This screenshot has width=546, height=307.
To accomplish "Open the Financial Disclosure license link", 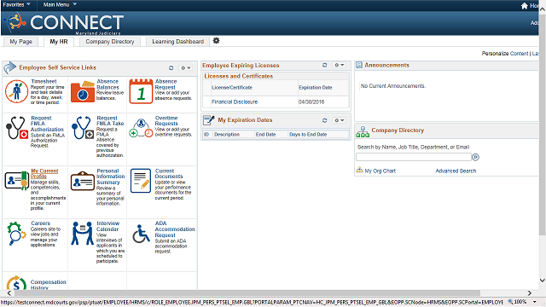I will 235,102.
